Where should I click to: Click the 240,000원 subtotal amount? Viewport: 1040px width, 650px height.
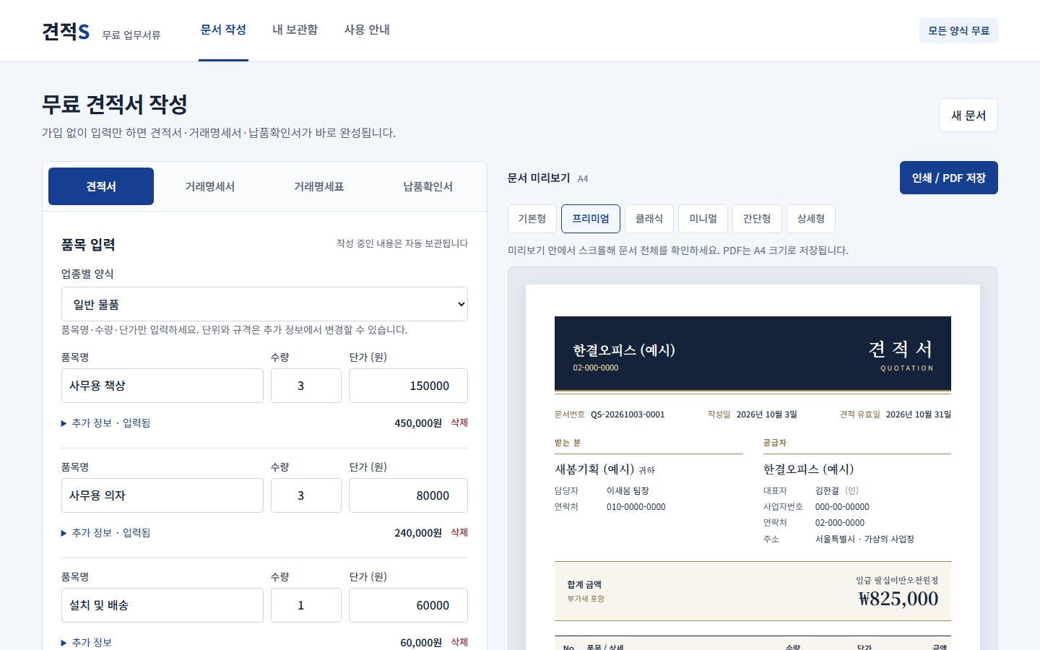pyautogui.click(x=418, y=533)
